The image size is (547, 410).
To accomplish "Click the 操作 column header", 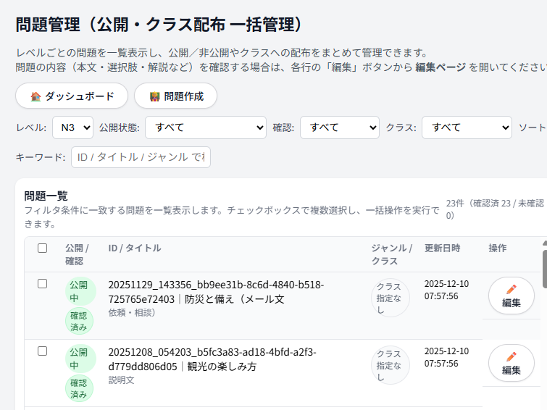I will click(498, 248).
